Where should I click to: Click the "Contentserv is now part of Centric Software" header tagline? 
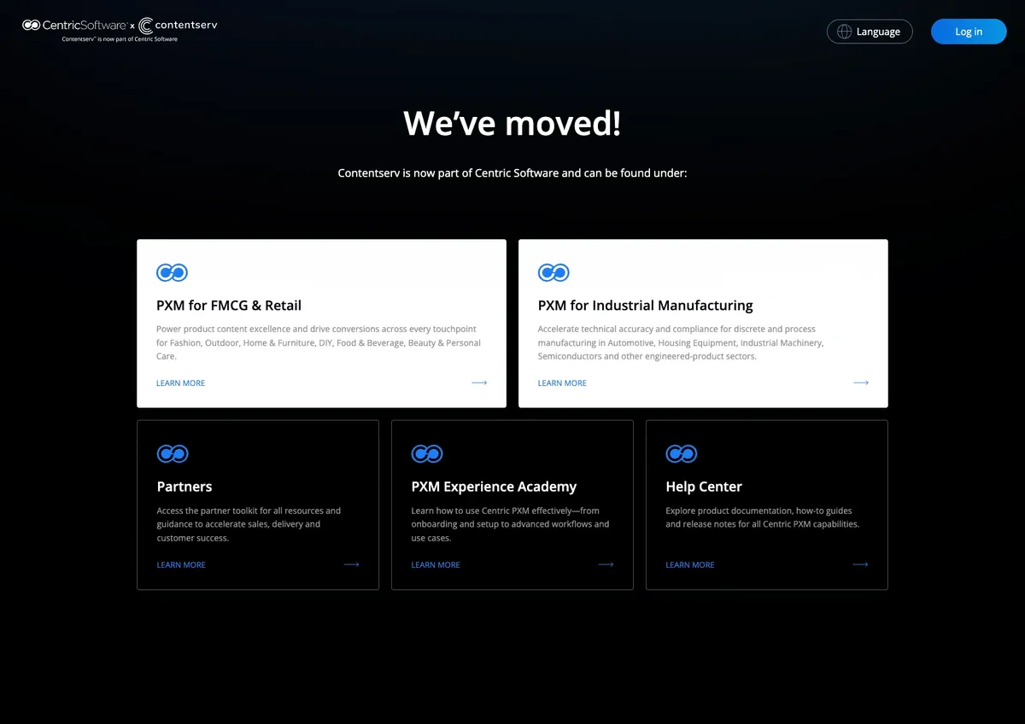click(120, 39)
